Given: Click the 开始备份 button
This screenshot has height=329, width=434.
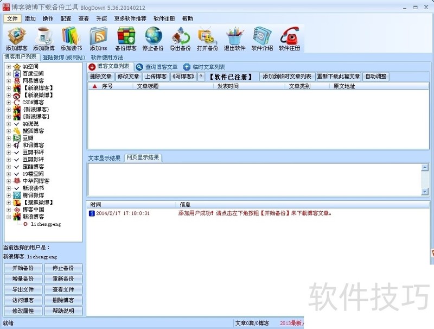Looking at the screenshot, I should coord(23,268).
